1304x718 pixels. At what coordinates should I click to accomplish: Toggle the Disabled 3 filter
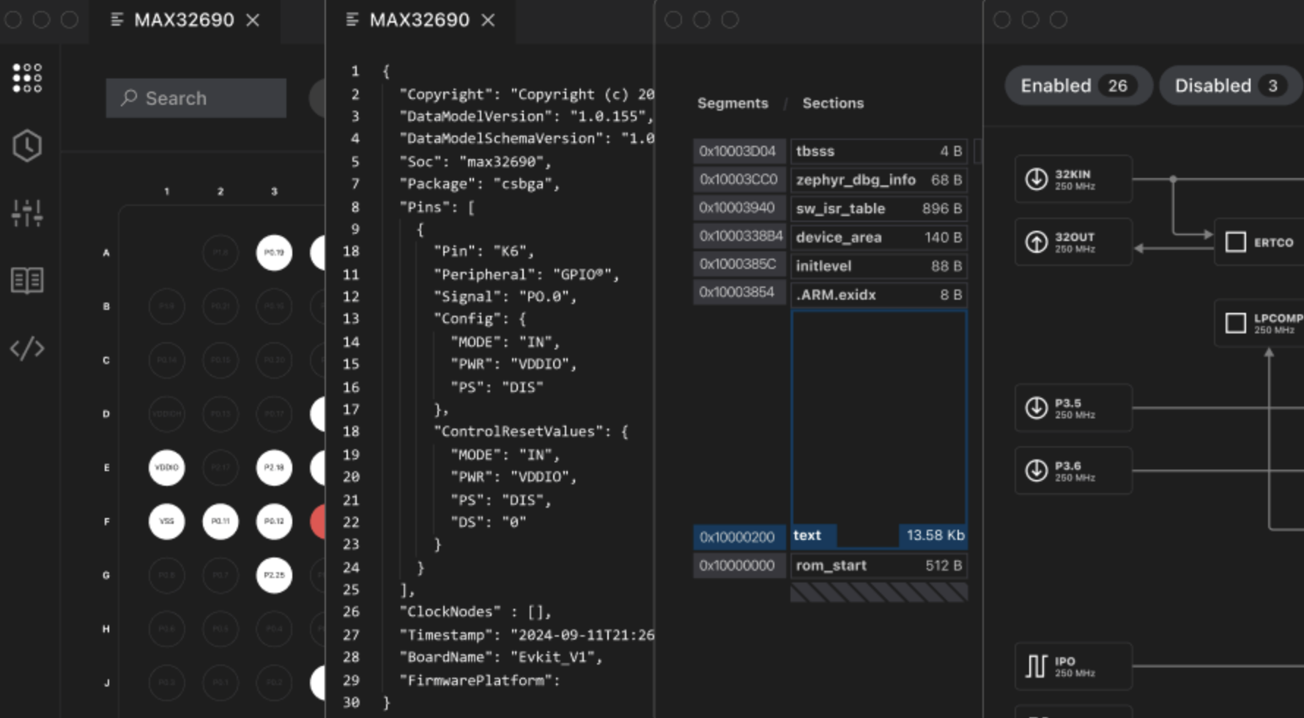click(x=1230, y=86)
